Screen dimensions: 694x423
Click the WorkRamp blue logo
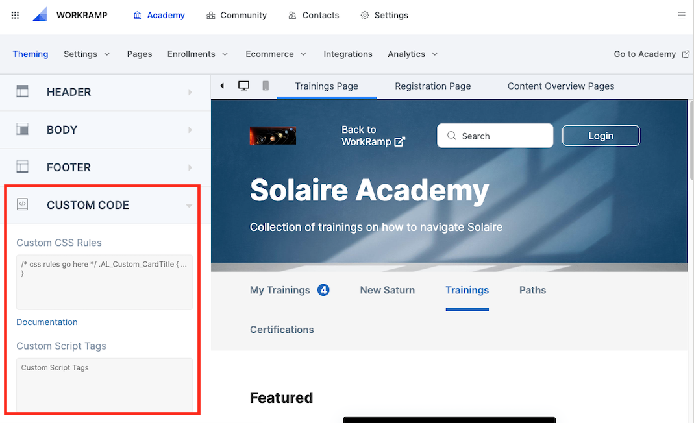pos(40,15)
